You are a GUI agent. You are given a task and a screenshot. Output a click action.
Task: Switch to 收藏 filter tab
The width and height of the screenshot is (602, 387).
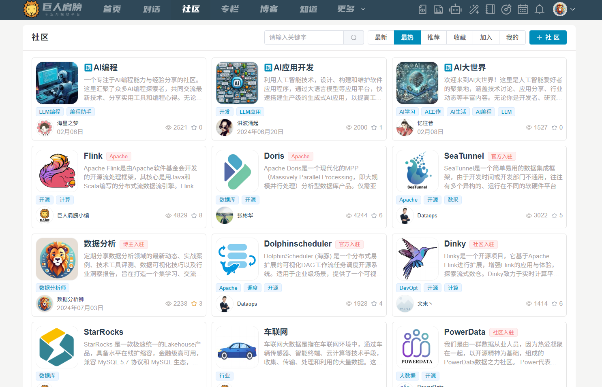point(460,38)
